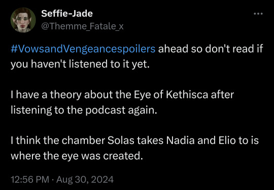The width and height of the screenshot is (274, 190).
Task: Click the 'I have a theory' paragraph
Action: point(122,103)
